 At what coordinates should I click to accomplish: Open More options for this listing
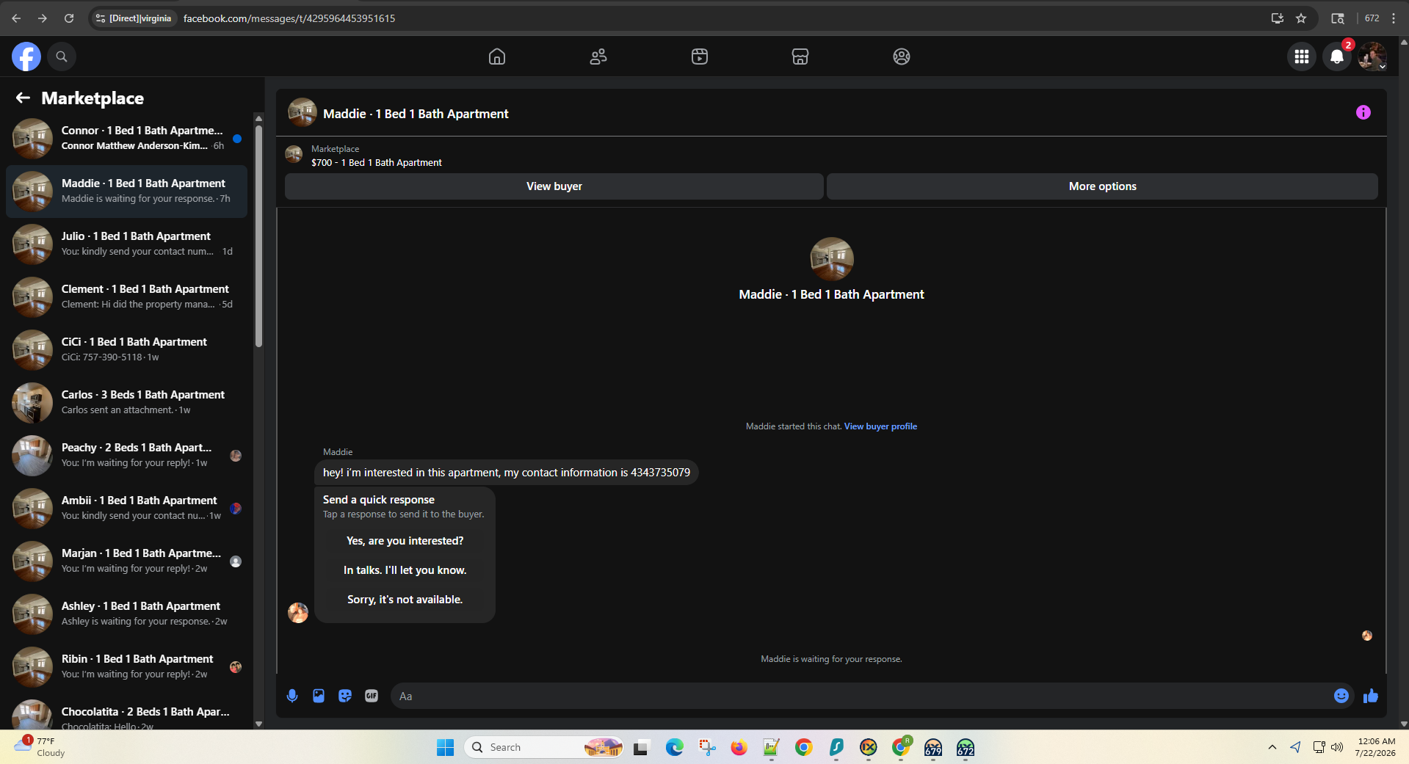[1102, 186]
